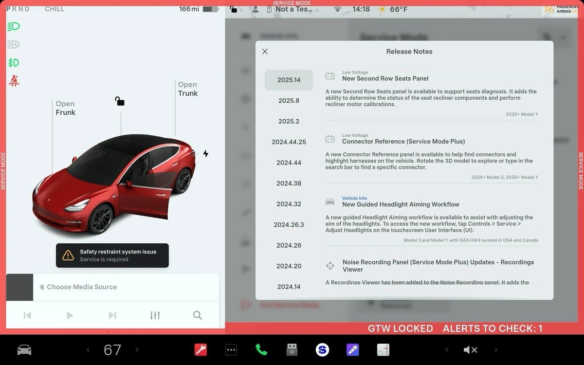Tap the unlocked padlock in the status bar
Screen dimensions: 584x365
(233, 9)
